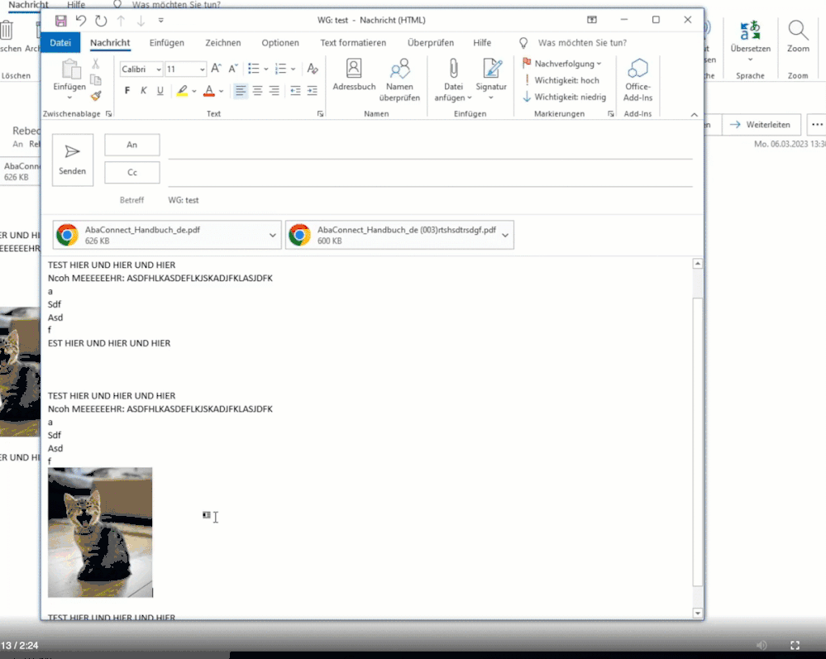Open the Nachverfolgung flag dropdown
Screen dimensions: 826x659
(x=561, y=64)
